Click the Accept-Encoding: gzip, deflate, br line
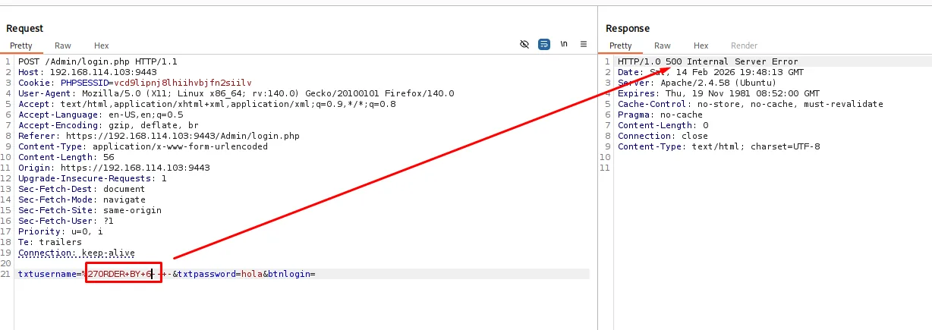The height and width of the screenshot is (330, 932). pyautogui.click(x=109, y=125)
